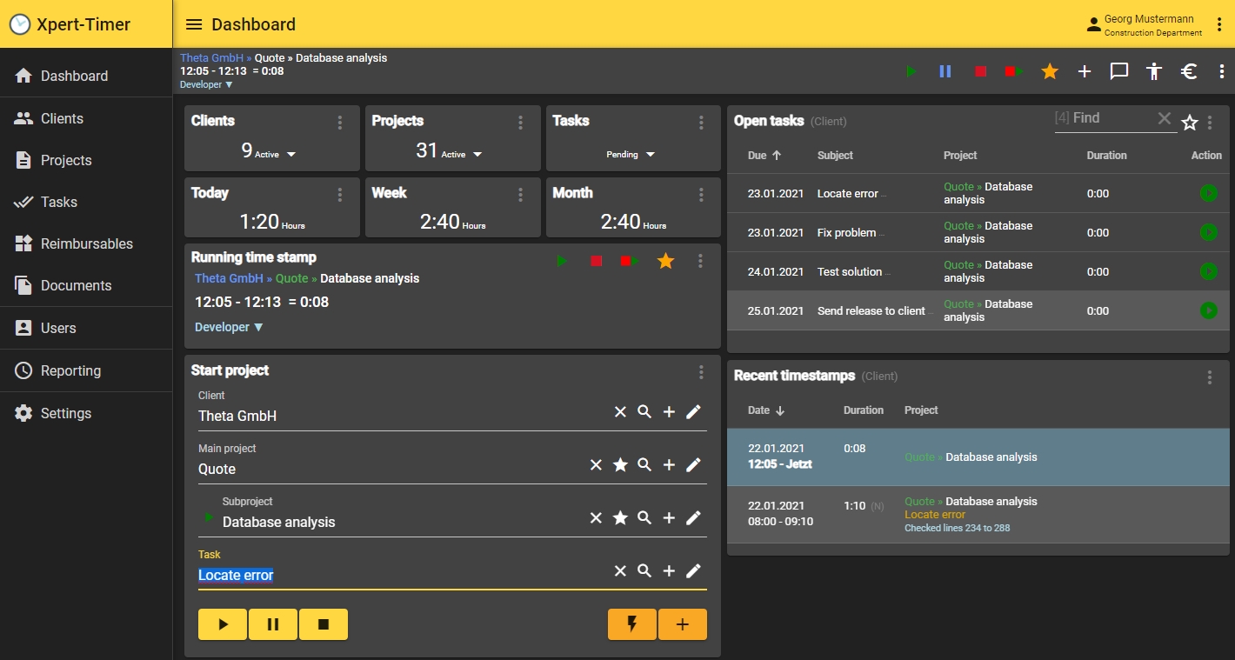Image resolution: width=1235 pixels, height=660 pixels.
Task: Toggle the star filter in Open tasks
Action: point(1190,123)
